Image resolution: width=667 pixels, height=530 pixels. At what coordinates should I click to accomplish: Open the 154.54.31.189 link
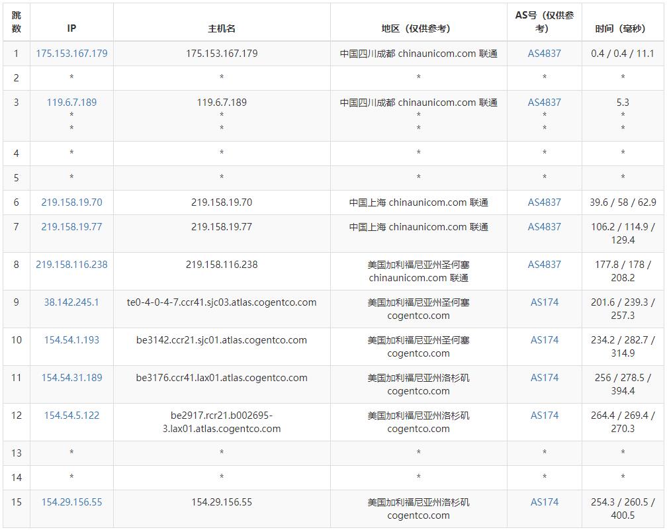pos(71,377)
